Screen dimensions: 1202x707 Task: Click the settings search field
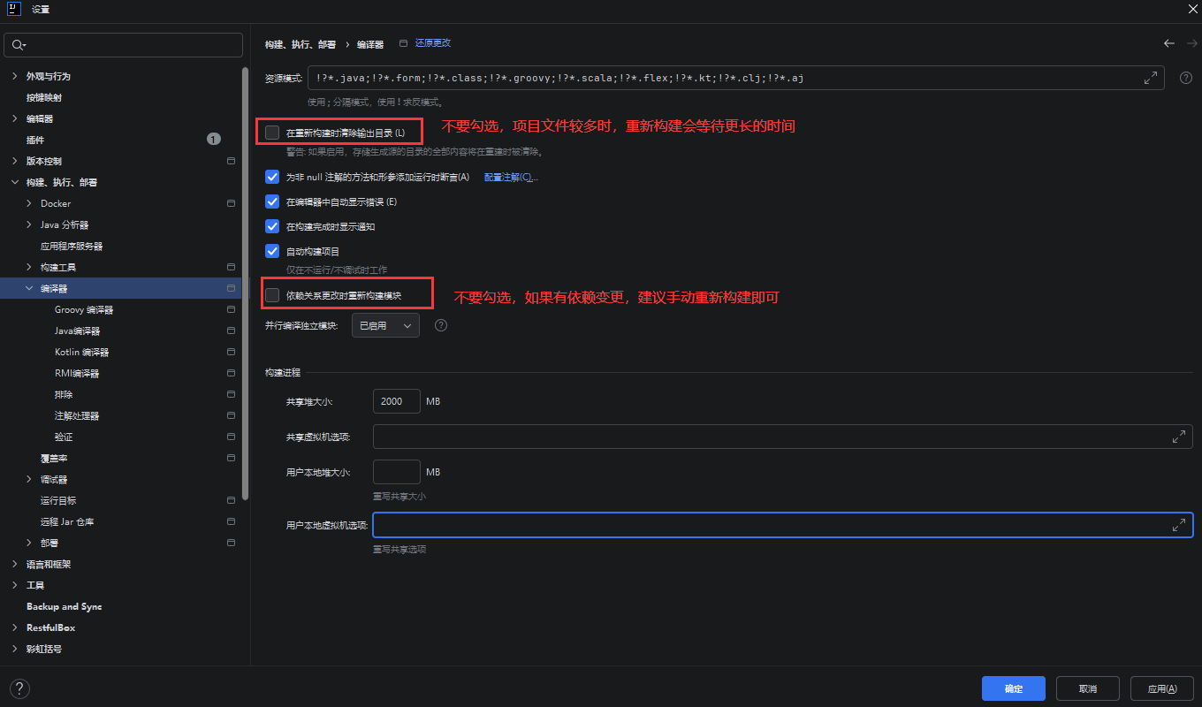pos(123,45)
